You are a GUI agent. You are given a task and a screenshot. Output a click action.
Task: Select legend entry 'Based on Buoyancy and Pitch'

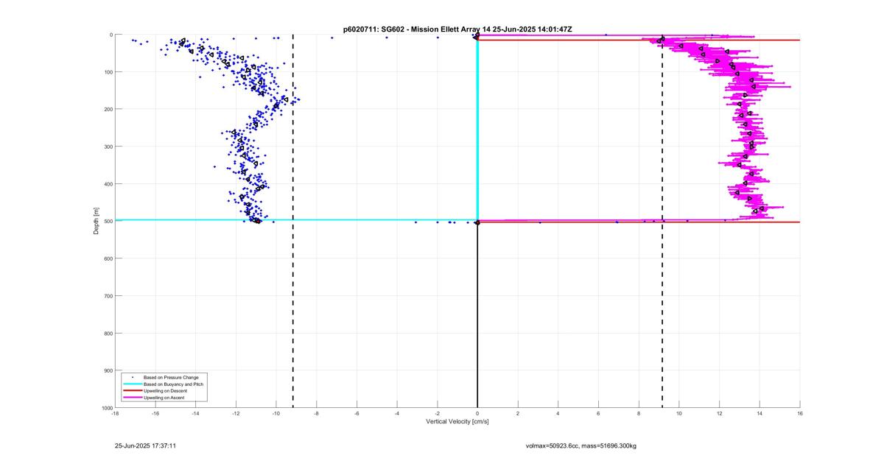(174, 384)
